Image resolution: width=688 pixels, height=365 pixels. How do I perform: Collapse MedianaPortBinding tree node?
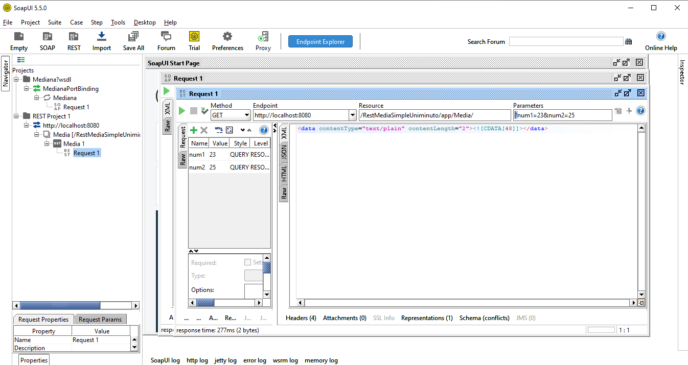[x=27, y=88]
